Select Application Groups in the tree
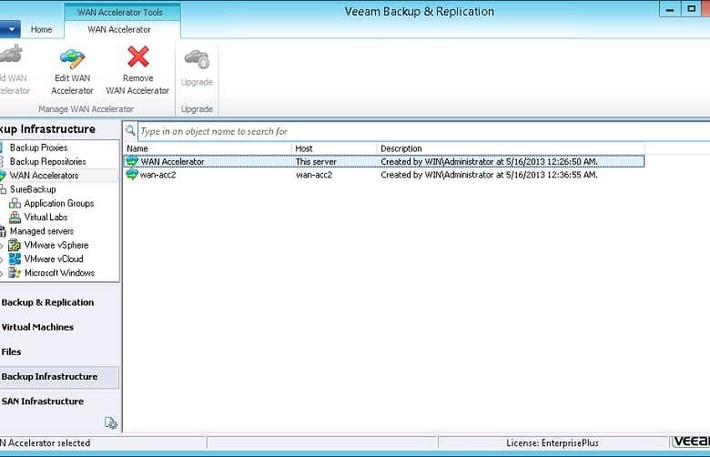 59,203
